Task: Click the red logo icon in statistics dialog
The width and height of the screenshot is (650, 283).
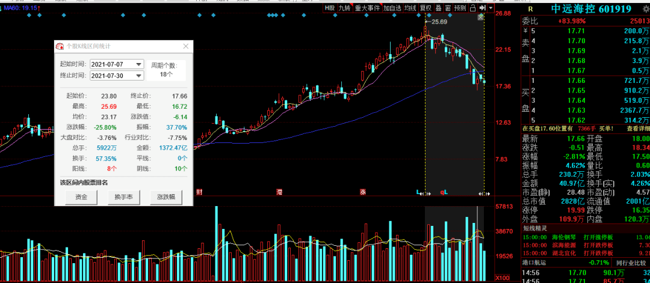Action: (60, 46)
